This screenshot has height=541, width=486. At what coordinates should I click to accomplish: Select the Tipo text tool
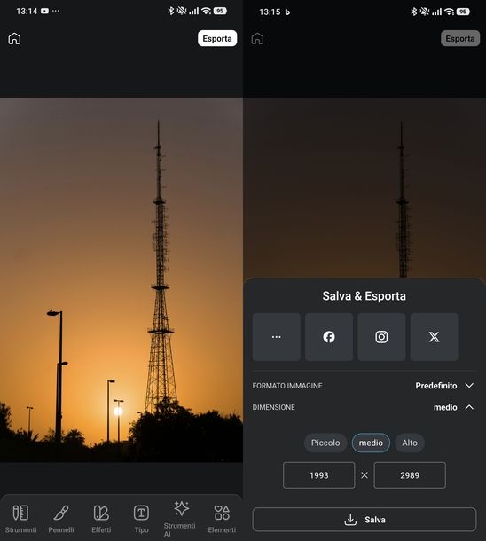[x=141, y=513]
